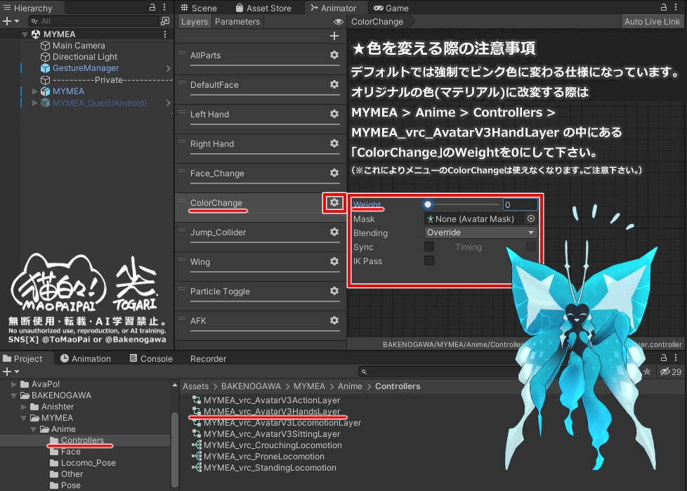Screen dimensions: 687x491
Task: Switch to the Console tab
Action: coord(151,359)
